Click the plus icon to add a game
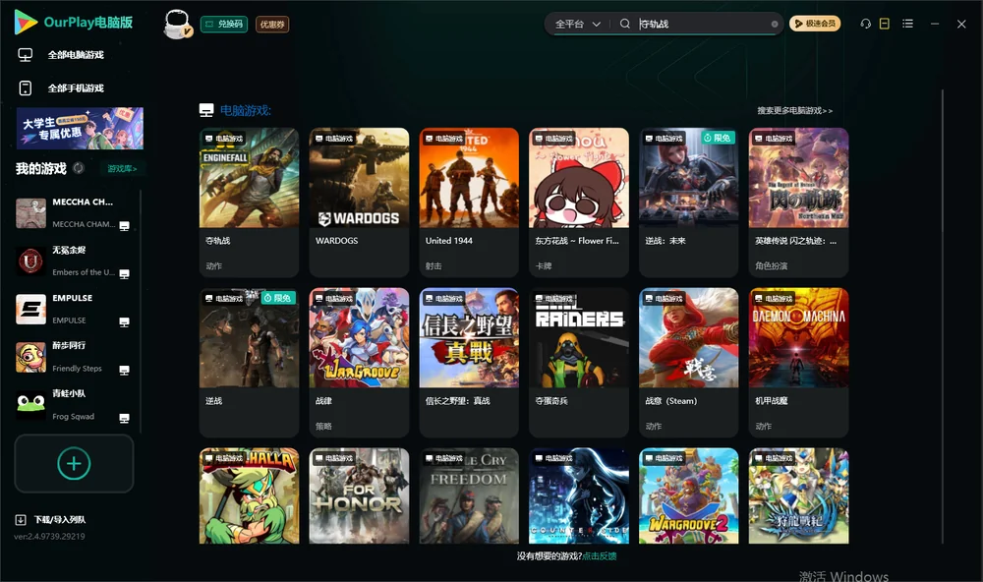 click(74, 463)
